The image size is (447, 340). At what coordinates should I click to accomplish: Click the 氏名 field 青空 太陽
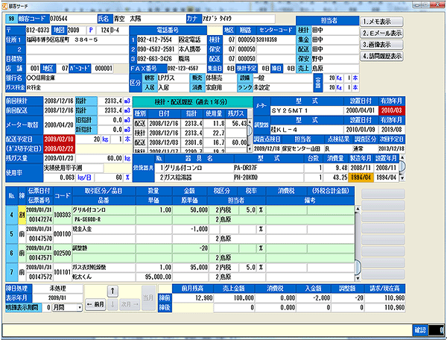click(x=149, y=19)
